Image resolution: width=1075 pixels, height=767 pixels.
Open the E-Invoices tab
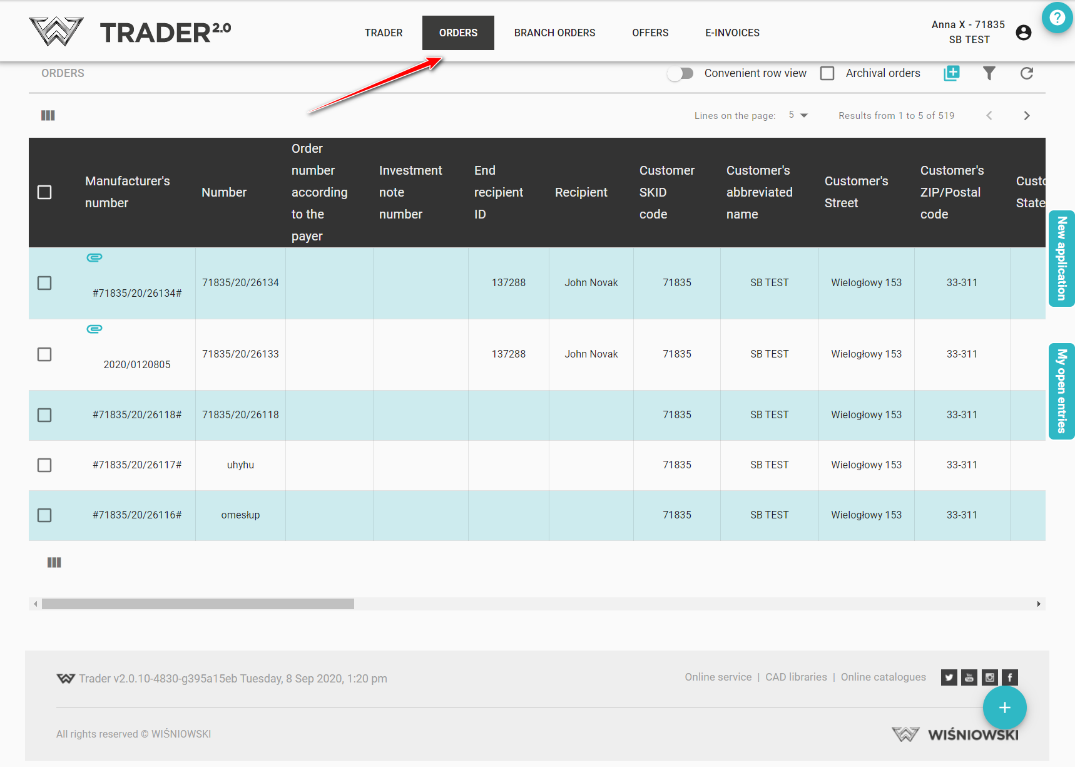pos(732,33)
